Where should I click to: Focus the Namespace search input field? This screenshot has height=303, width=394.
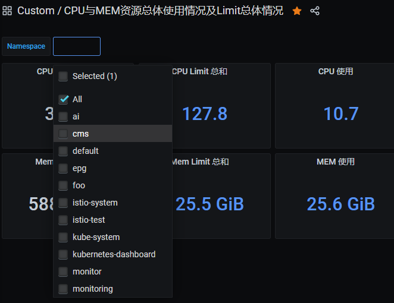[77, 46]
